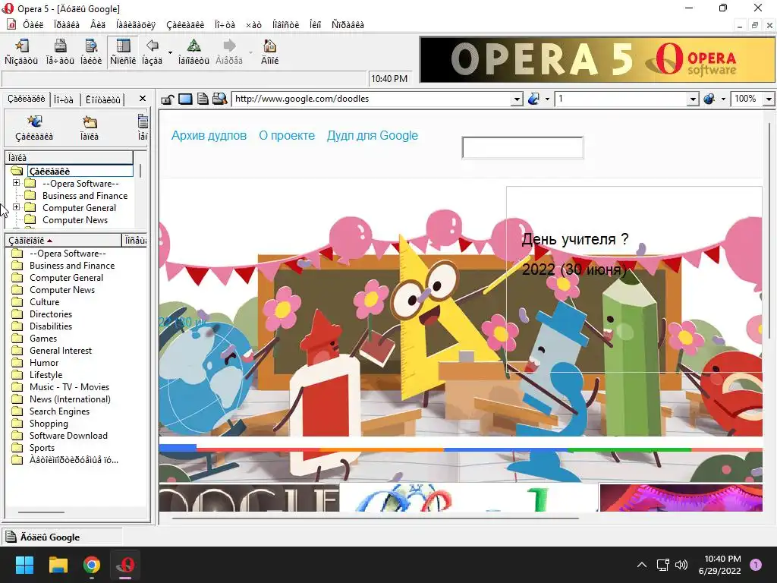Click the colorful Google logo doodle thumbnail
The image size is (777, 583).
point(469,498)
